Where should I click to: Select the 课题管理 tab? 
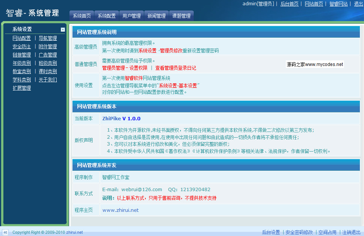[x=181, y=16]
